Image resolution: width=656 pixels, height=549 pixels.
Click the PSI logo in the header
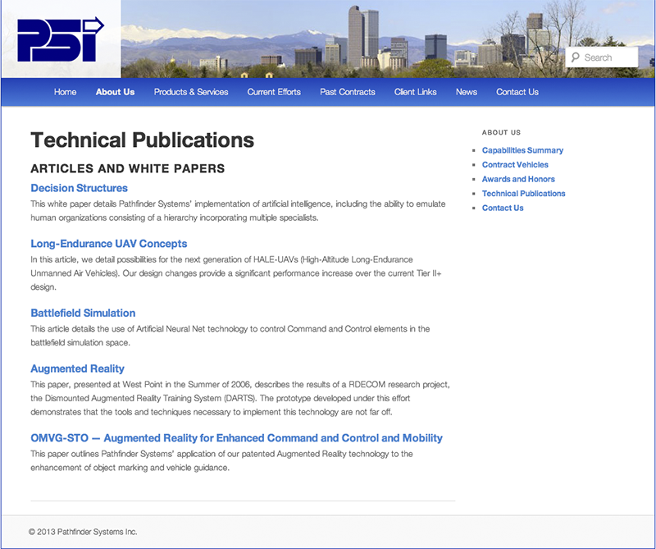coord(61,39)
